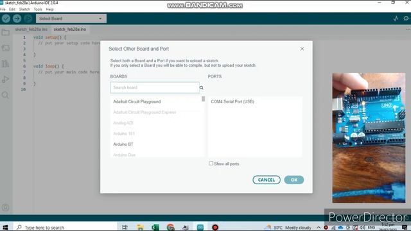Image resolution: width=411 pixels, height=231 pixels.
Task: Show hidden system tray icons chevron
Action: point(319,227)
